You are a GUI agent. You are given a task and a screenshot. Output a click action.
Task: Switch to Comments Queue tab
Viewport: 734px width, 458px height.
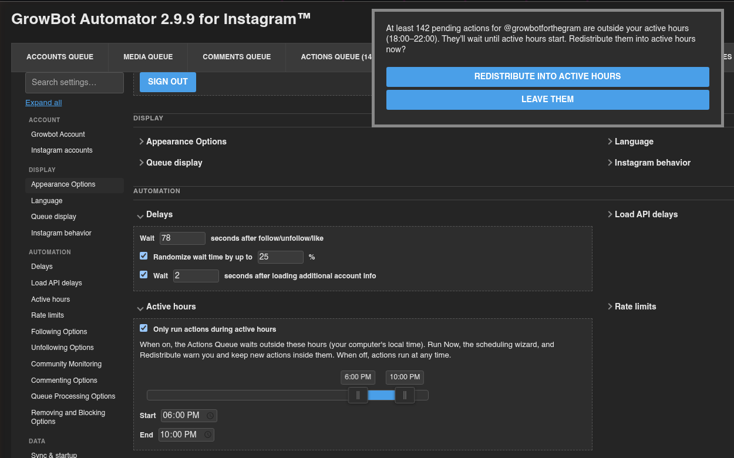237,57
